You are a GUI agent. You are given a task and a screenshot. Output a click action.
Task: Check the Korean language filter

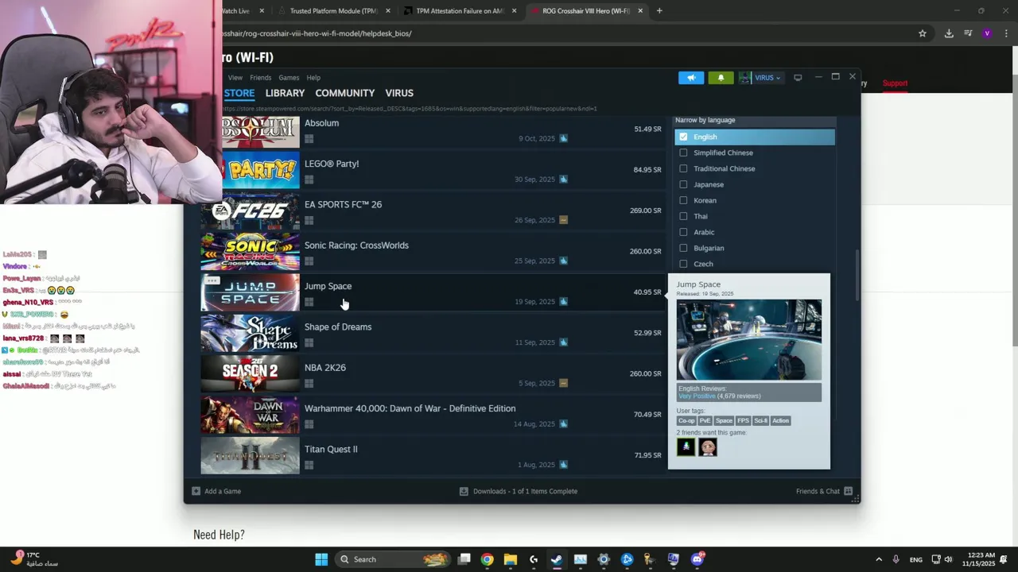pos(683,200)
